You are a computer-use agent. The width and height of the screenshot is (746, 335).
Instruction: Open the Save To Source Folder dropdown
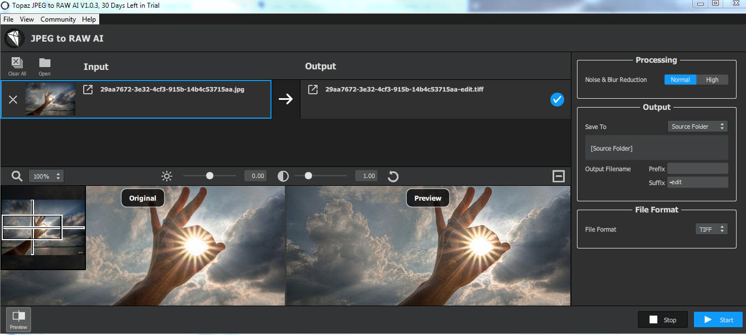(x=697, y=126)
